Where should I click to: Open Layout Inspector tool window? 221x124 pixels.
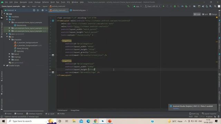click(x=209, y=114)
